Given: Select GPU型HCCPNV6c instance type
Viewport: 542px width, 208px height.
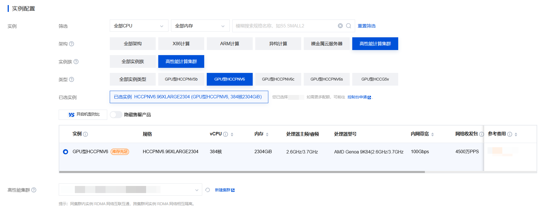Looking at the screenshot, I should (278, 79).
